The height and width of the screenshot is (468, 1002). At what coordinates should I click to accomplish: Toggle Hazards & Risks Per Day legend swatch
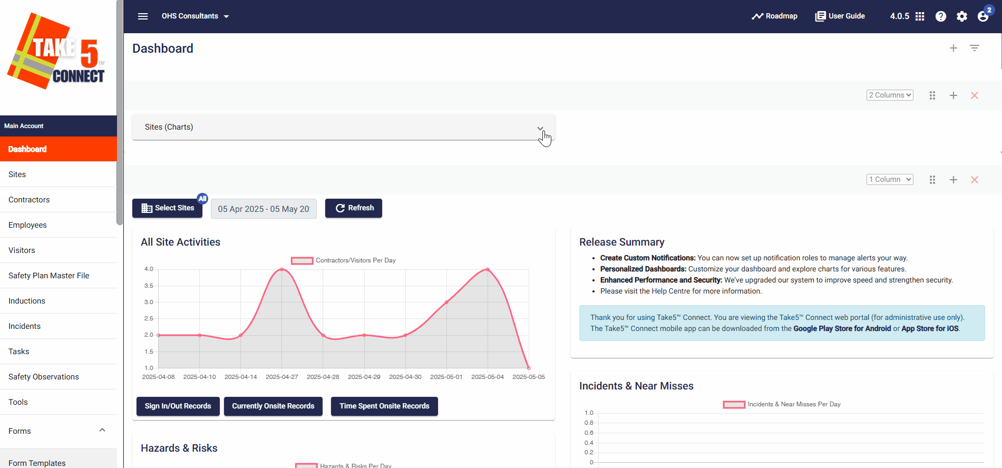(306, 465)
